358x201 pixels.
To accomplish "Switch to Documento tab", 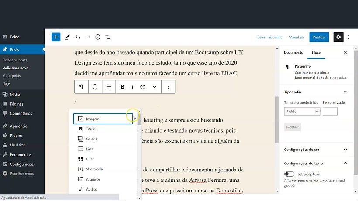I will pos(293,52).
